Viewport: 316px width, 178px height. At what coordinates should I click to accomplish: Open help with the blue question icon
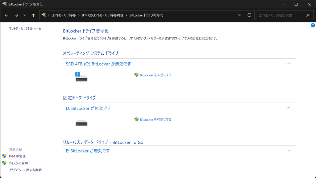[x=313, y=25]
